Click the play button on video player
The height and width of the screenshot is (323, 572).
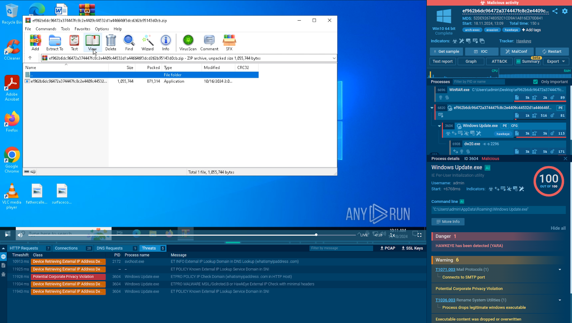[7, 235]
